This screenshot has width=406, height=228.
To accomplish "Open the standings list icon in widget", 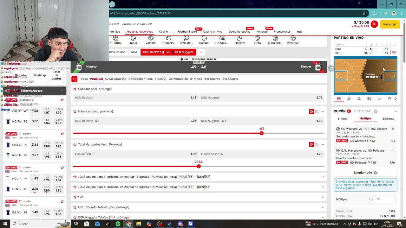I will (369, 99).
